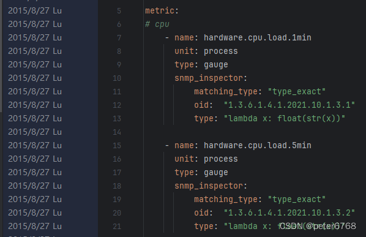The image size is (366, 237).
Task: Open '2015/8/27 Lu' annotation beside line 17
Action: point(35,173)
